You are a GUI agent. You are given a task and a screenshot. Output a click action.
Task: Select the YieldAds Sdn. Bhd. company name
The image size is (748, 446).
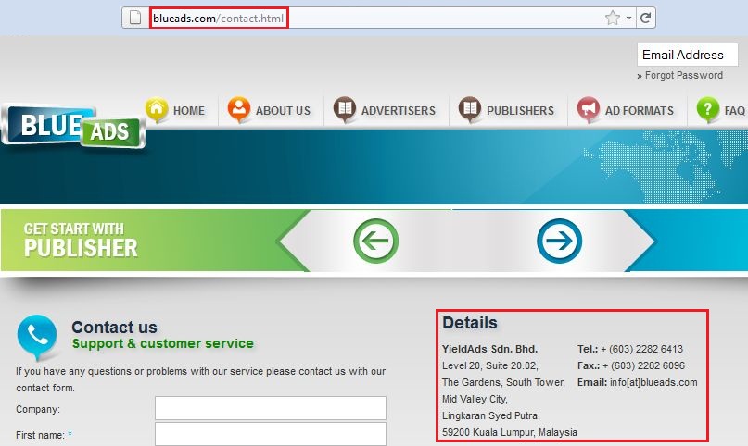(x=490, y=349)
